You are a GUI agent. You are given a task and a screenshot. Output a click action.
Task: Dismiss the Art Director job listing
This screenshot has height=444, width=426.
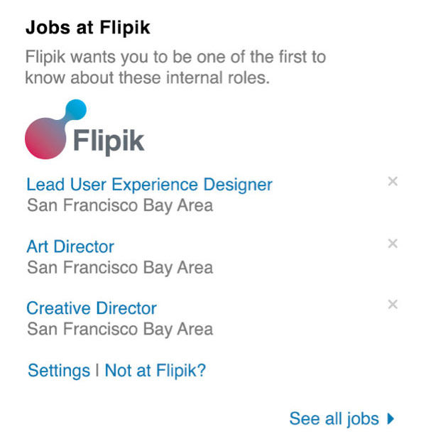coord(393,244)
